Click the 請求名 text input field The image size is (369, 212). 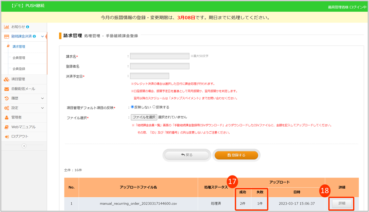point(160,56)
